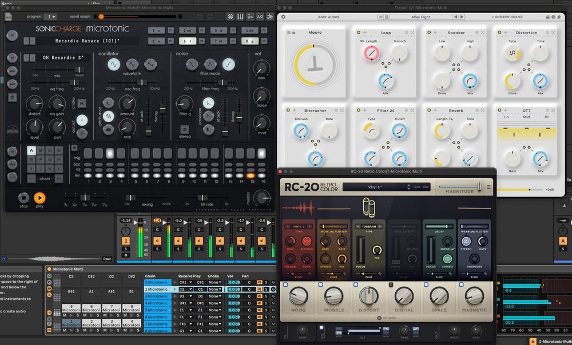
Task: Open the Loop module menu in Transit
Action: 406,33
